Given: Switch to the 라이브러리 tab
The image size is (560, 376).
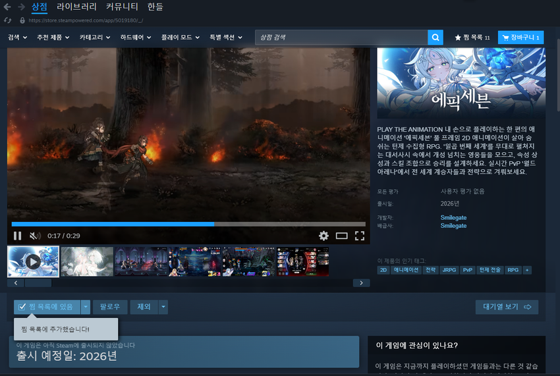Looking at the screenshot, I should [x=76, y=7].
